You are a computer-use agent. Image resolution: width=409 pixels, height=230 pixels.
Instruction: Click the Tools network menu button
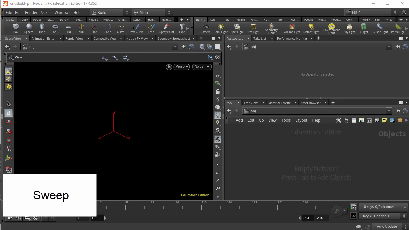pyautogui.click(x=286, y=120)
